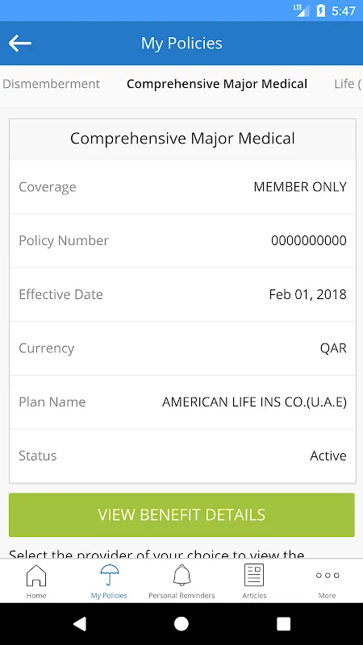Tap the Effective Date row
Screen dimensions: 363x645
tap(182, 294)
